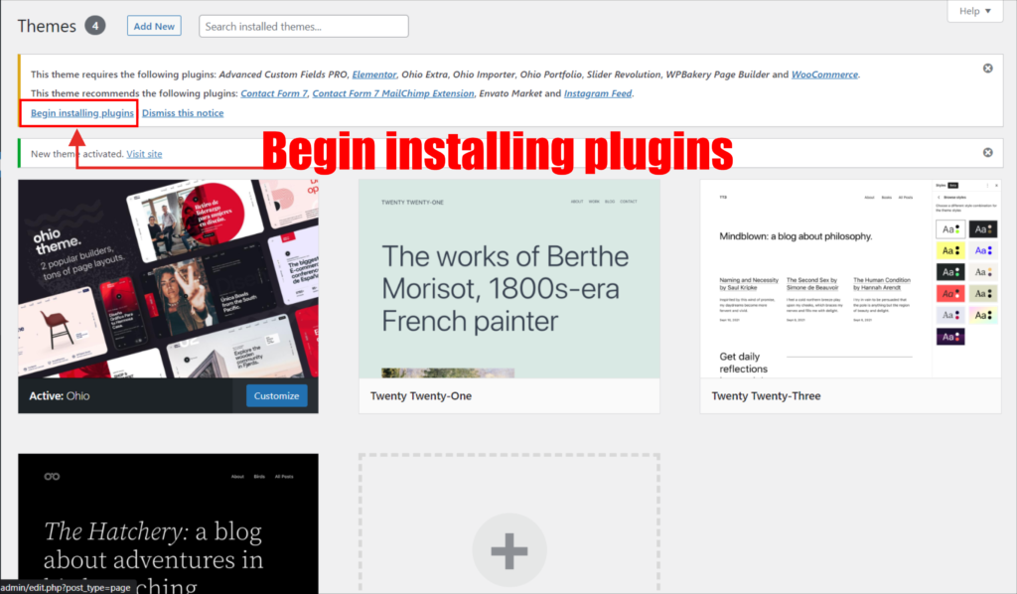The image size is (1017, 594).
Task: Click the Add New theme button
Action: tap(154, 26)
